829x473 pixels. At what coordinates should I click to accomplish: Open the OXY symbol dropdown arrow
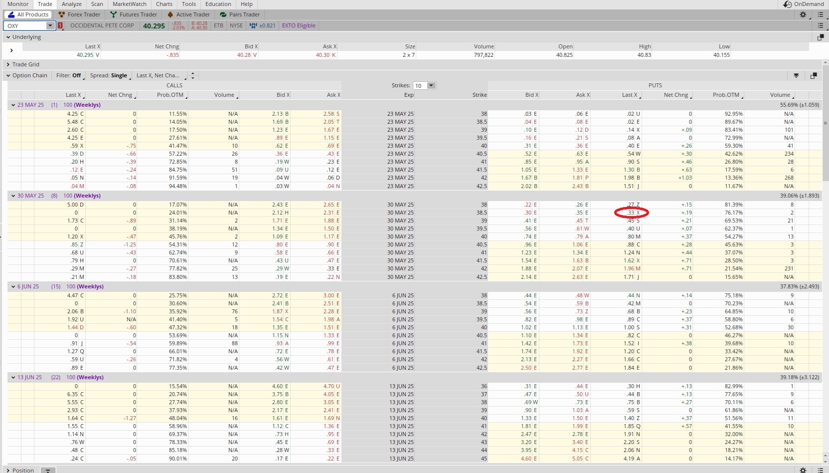point(50,25)
